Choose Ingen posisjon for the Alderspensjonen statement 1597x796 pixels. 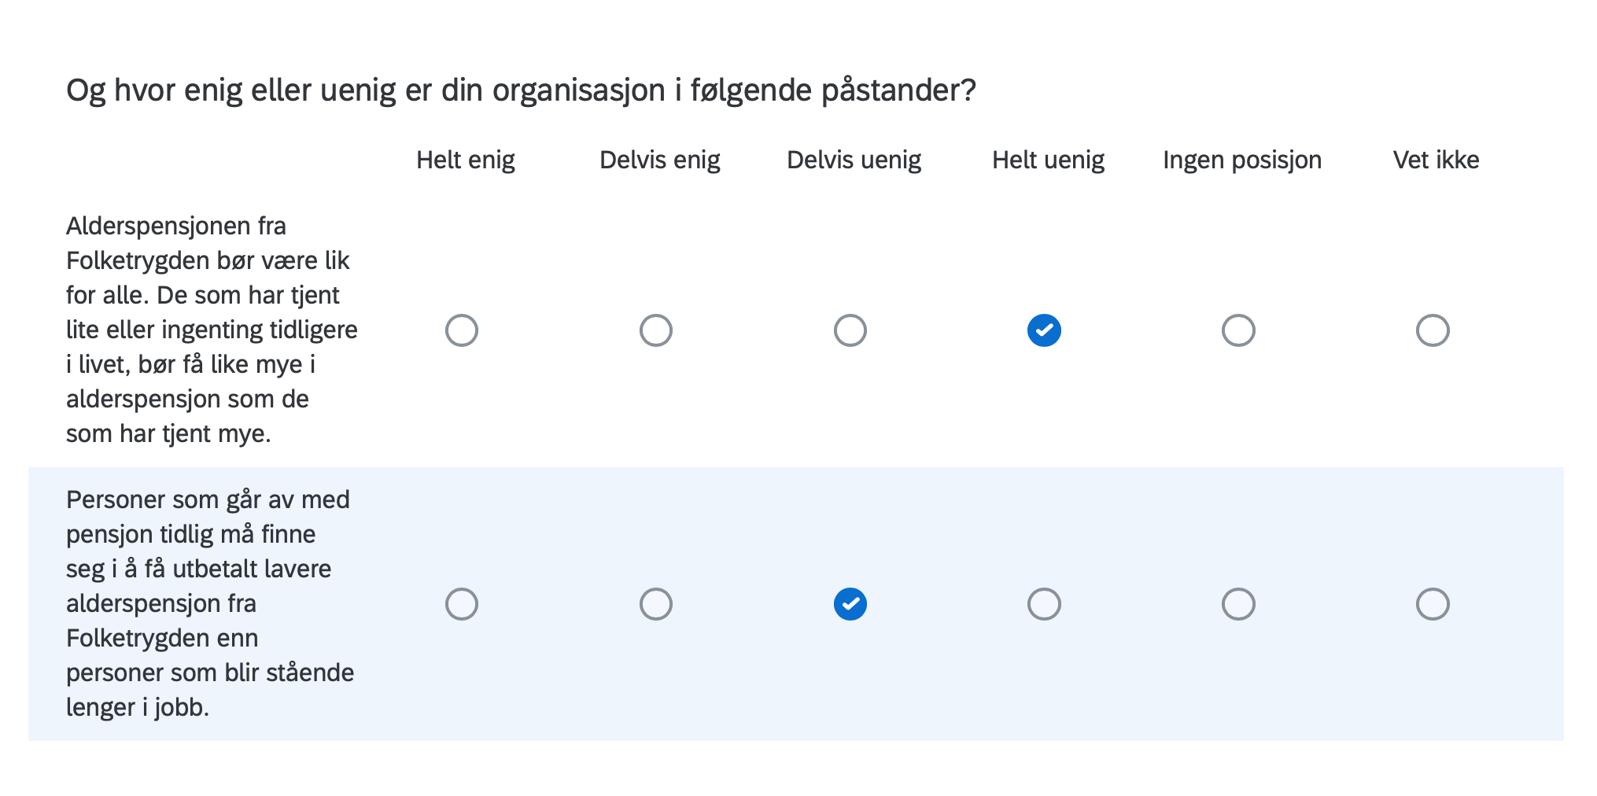point(1238,330)
